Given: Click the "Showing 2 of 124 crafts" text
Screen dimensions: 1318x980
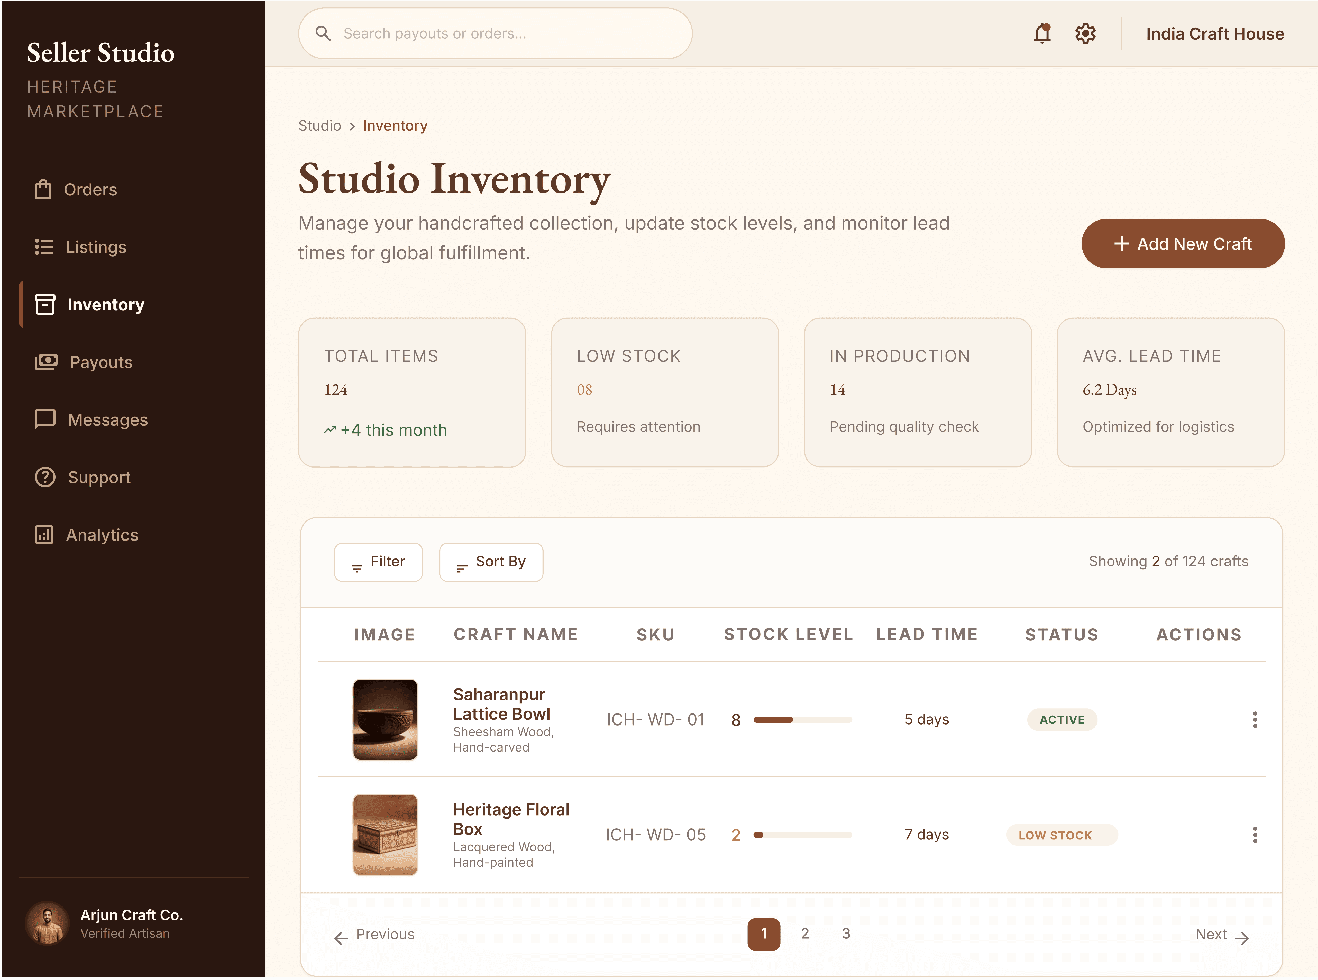Looking at the screenshot, I should [x=1168, y=561].
